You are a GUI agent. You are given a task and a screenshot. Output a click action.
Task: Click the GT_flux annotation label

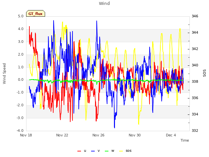36,13
